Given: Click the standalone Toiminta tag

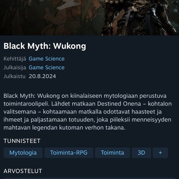Looking at the screenshot, I should pos(113,153).
